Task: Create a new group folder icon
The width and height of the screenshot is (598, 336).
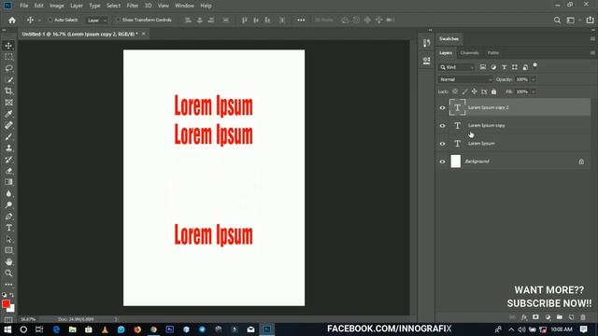Action: pos(559,317)
